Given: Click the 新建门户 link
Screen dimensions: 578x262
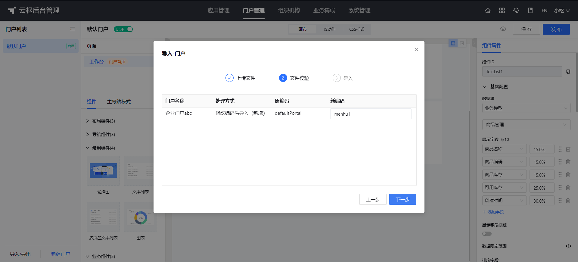Looking at the screenshot, I should 61,254.
